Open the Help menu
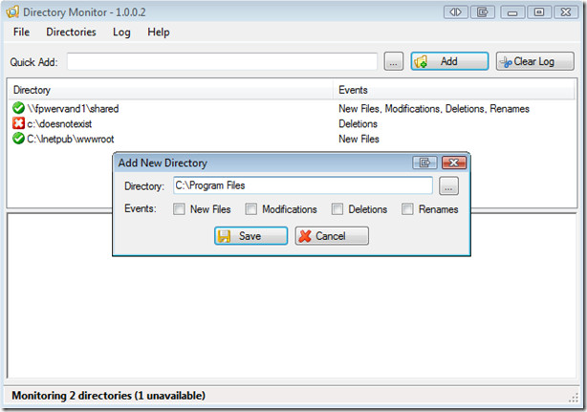 point(159,33)
